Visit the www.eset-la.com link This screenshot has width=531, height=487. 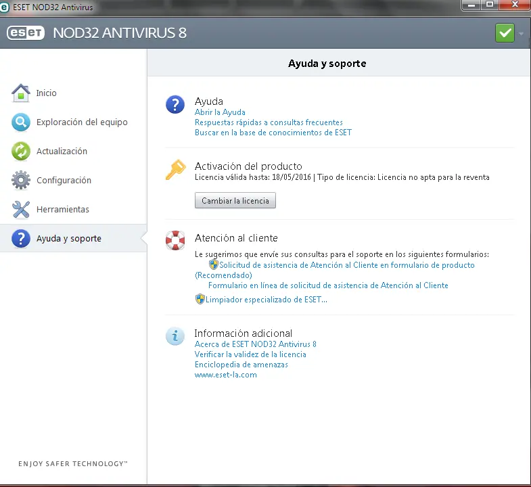[225, 375]
